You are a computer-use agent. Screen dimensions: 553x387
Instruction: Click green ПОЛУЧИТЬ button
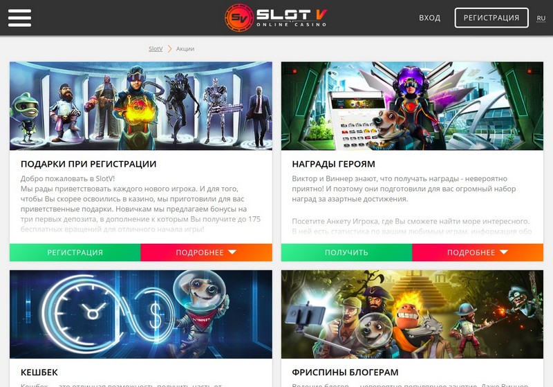[x=346, y=252]
